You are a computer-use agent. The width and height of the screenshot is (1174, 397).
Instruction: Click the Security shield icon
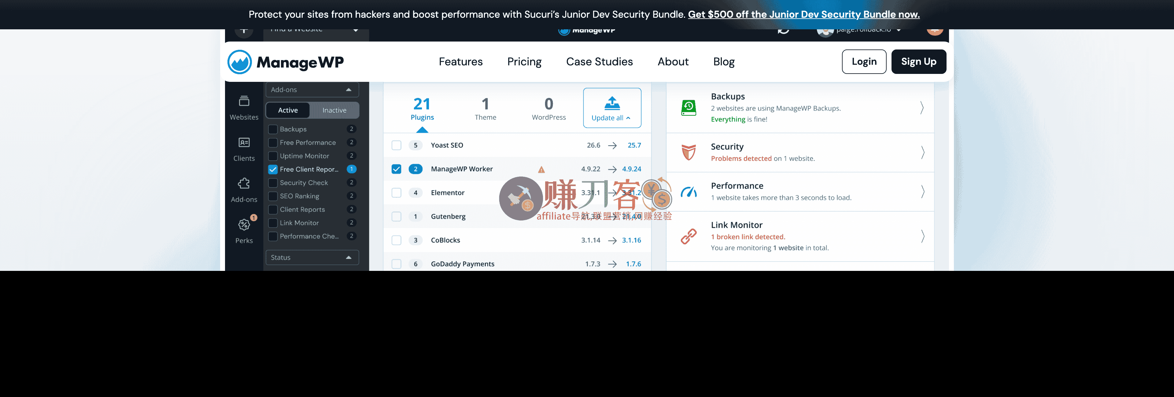(x=688, y=152)
